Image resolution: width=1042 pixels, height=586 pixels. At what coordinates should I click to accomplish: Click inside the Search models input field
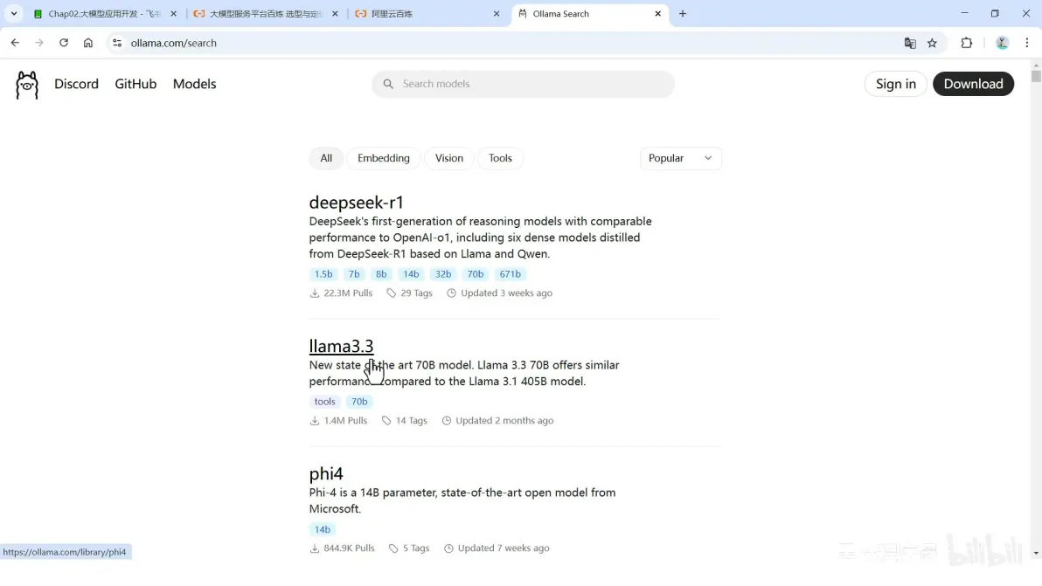tap(523, 84)
